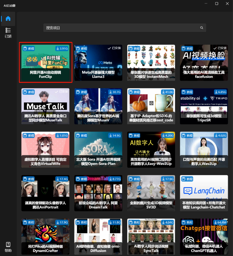Download AniPortrait via the 17.4G badge
The width and height of the screenshot is (233, 256).
coord(62,179)
